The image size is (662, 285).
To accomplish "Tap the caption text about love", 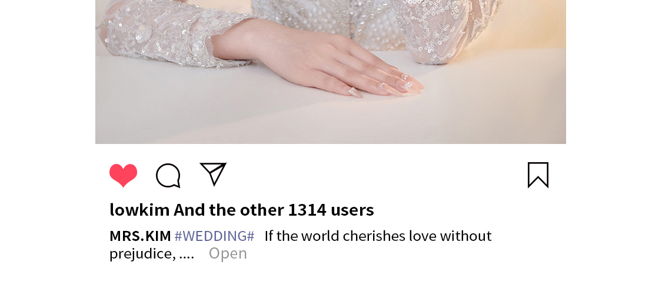I will click(378, 236).
